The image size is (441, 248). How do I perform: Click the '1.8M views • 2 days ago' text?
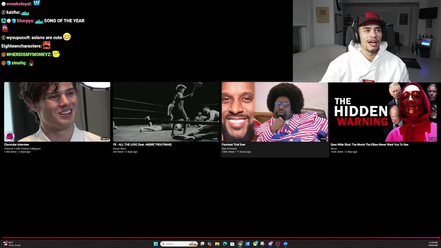click(x=17, y=152)
